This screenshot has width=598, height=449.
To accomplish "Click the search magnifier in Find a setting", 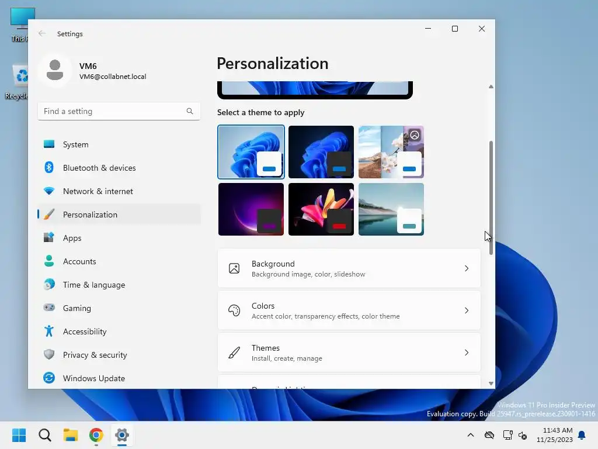I will 190,111.
